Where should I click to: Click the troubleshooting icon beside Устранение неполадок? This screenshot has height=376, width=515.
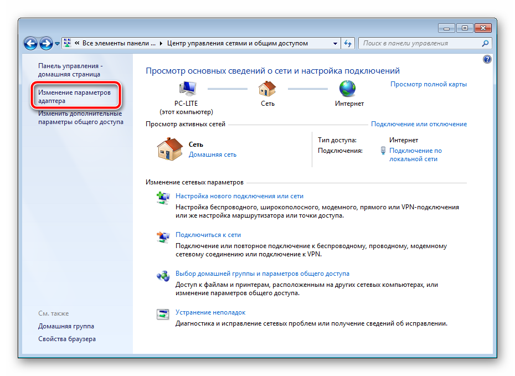[162, 315]
